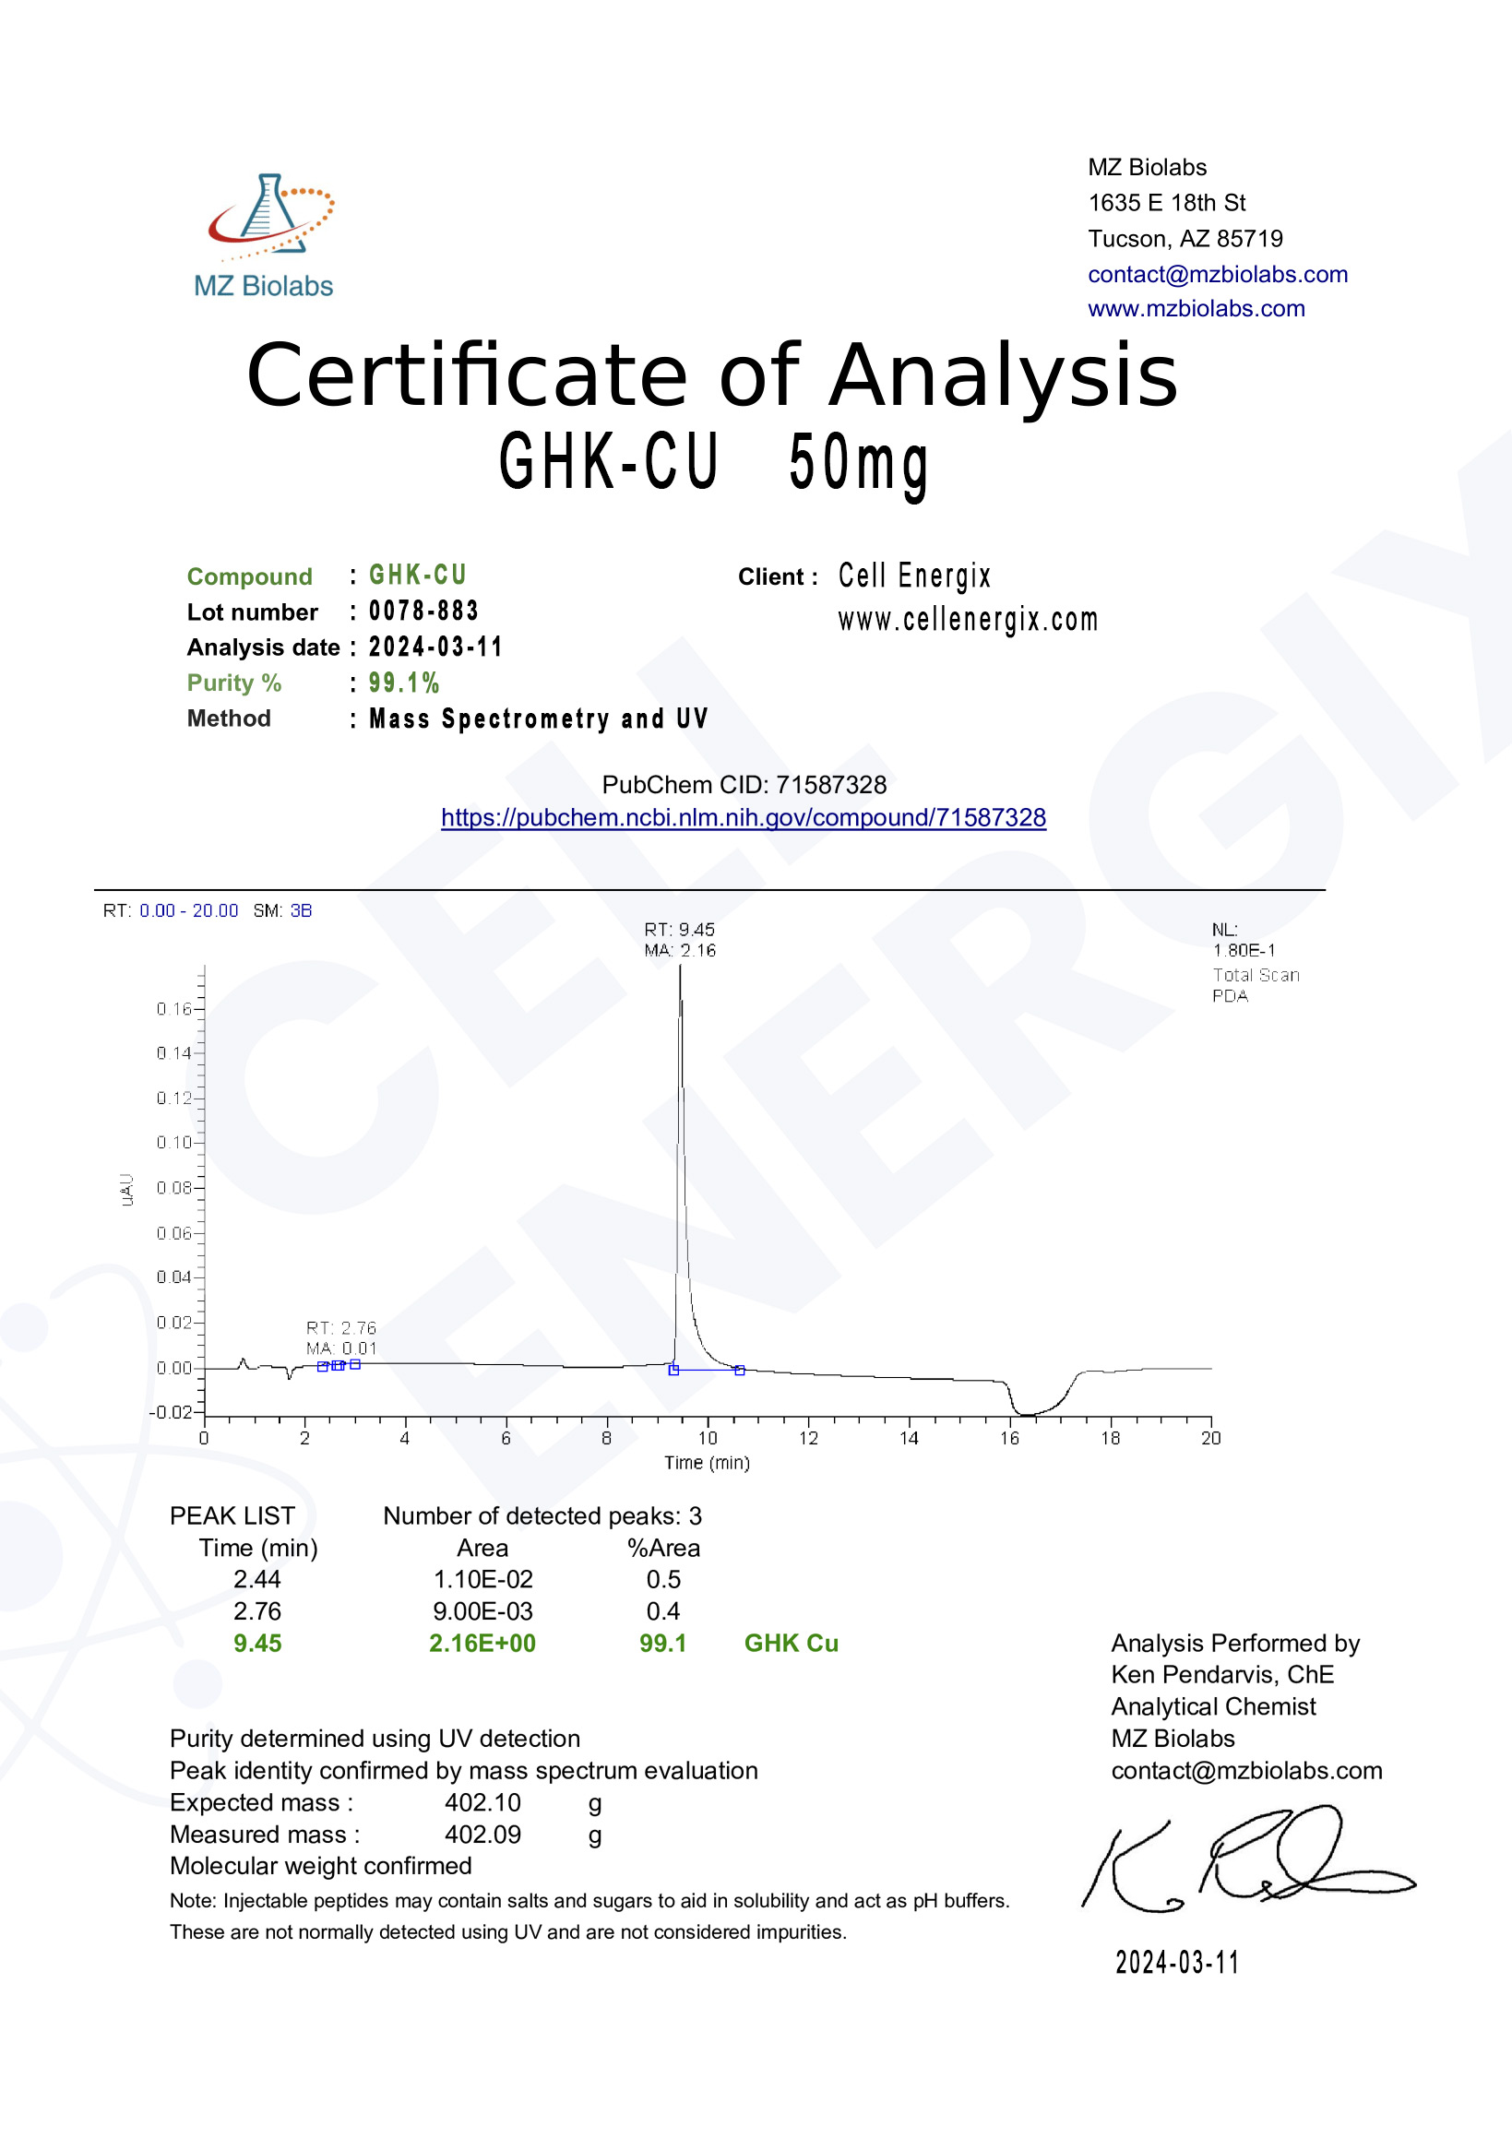Click the Time (min) axis label
Viewport: 1512px width, 2138px height.
[707, 1462]
